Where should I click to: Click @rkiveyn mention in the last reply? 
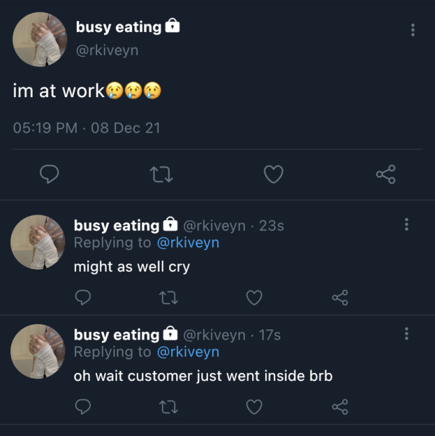point(188,351)
